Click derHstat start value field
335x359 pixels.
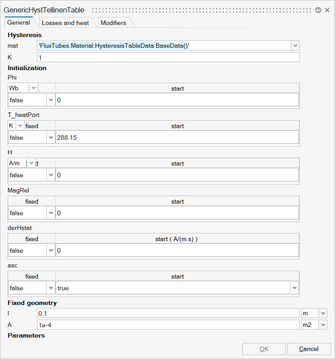[177, 250]
